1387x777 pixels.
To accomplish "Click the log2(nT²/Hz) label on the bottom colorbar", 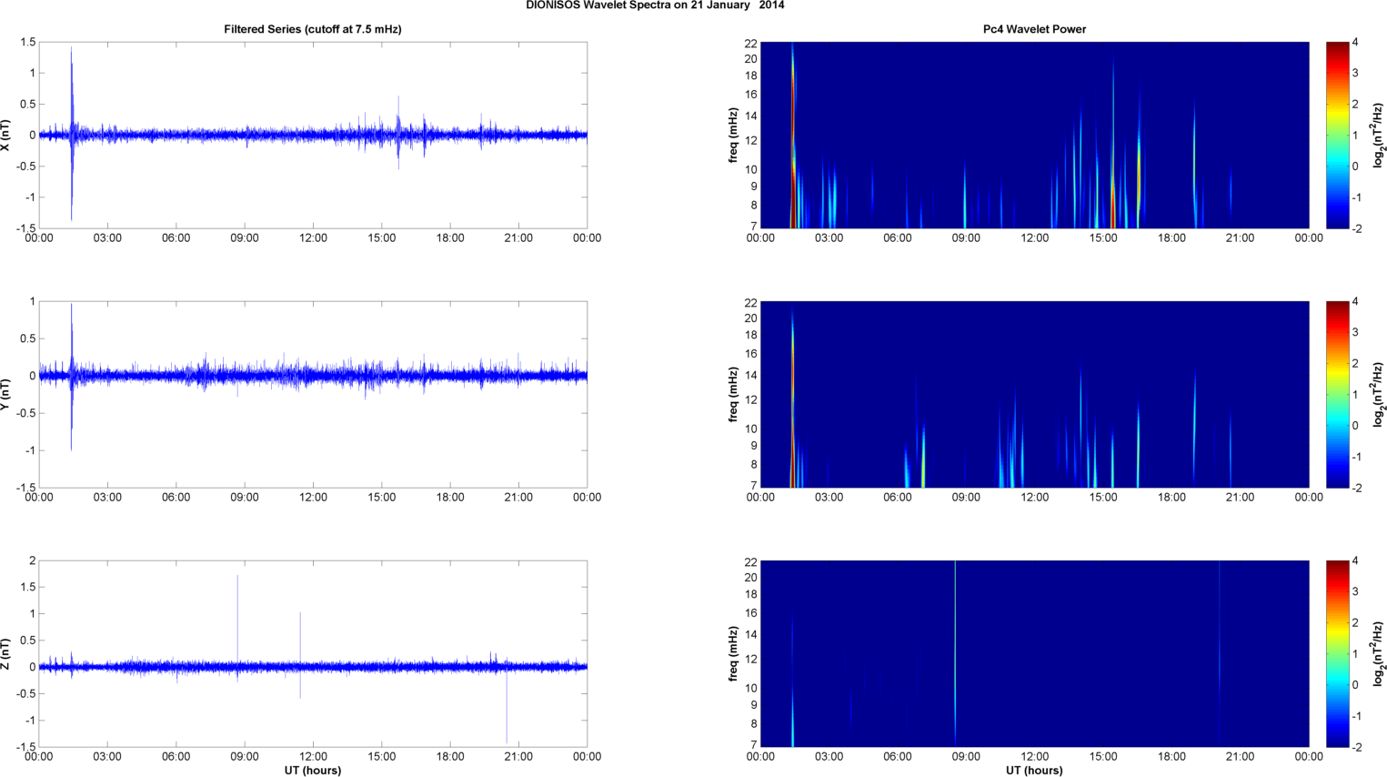I will 1379,653.
